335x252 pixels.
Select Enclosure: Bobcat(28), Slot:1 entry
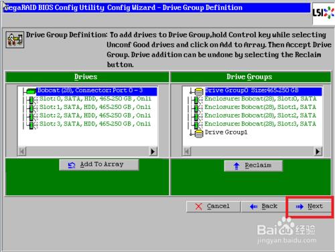(260, 107)
